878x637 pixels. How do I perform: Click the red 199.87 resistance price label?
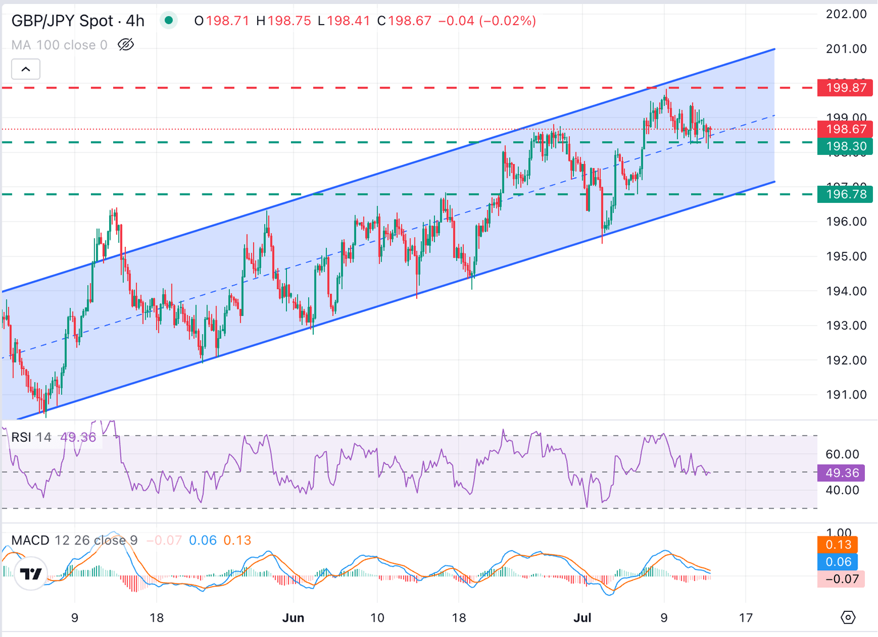[x=845, y=87]
